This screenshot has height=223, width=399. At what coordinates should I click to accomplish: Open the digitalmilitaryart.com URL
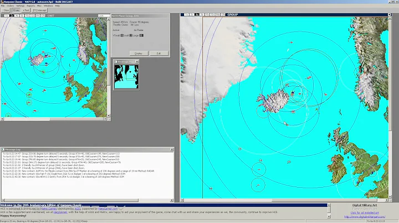pos(365,217)
